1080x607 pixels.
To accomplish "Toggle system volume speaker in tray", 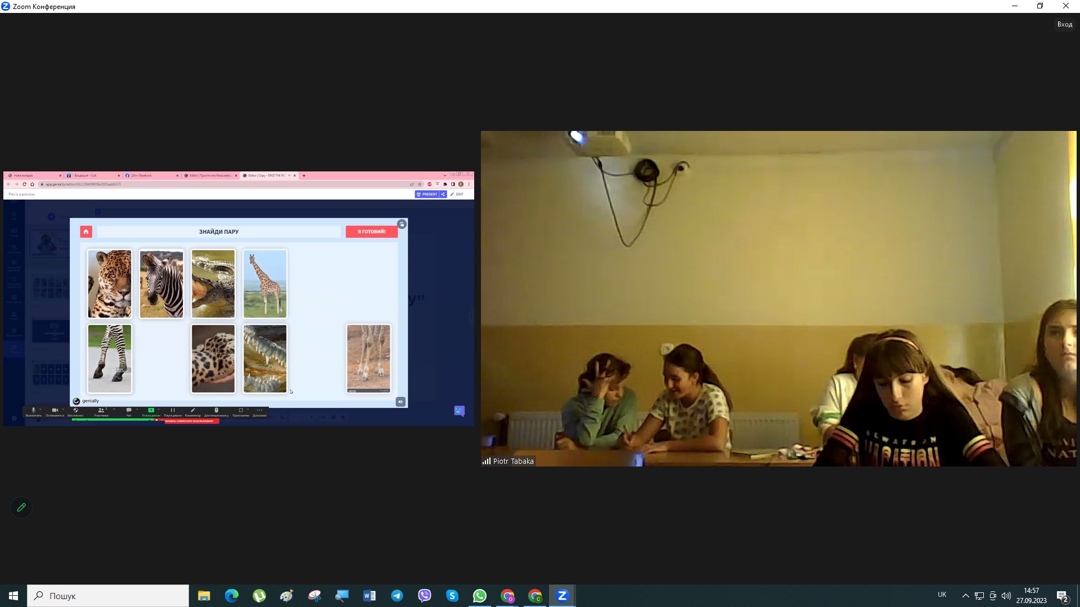I will 1006,596.
